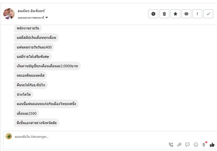Mark conversation as spam (octagon icon)
This screenshot has width=217, height=151.
(x=153, y=14)
